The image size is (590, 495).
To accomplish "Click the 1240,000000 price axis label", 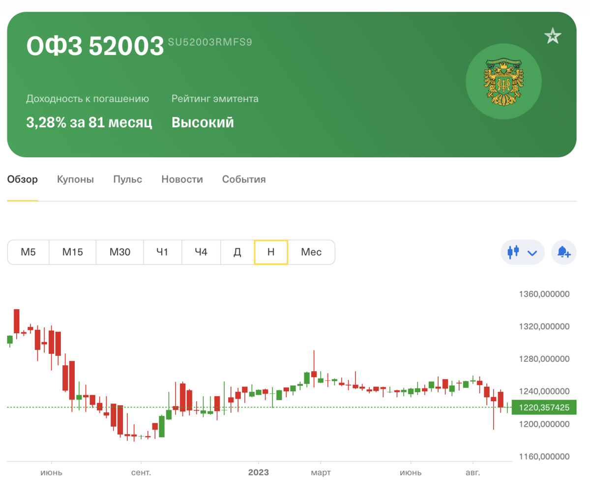I will click(x=544, y=392).
